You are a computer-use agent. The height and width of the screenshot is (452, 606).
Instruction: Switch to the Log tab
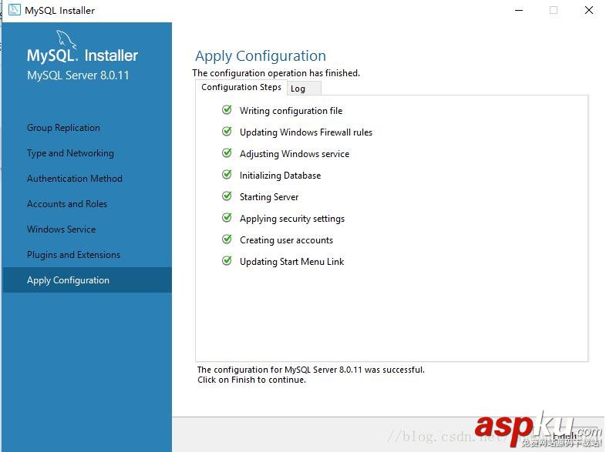pyautogui.click(x=304, y=89)
